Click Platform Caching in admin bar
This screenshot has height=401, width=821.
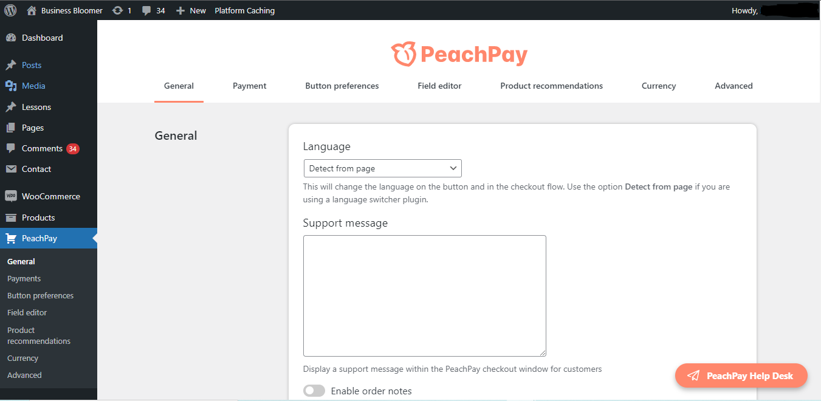pyautogui.click(x=245, y=10)
